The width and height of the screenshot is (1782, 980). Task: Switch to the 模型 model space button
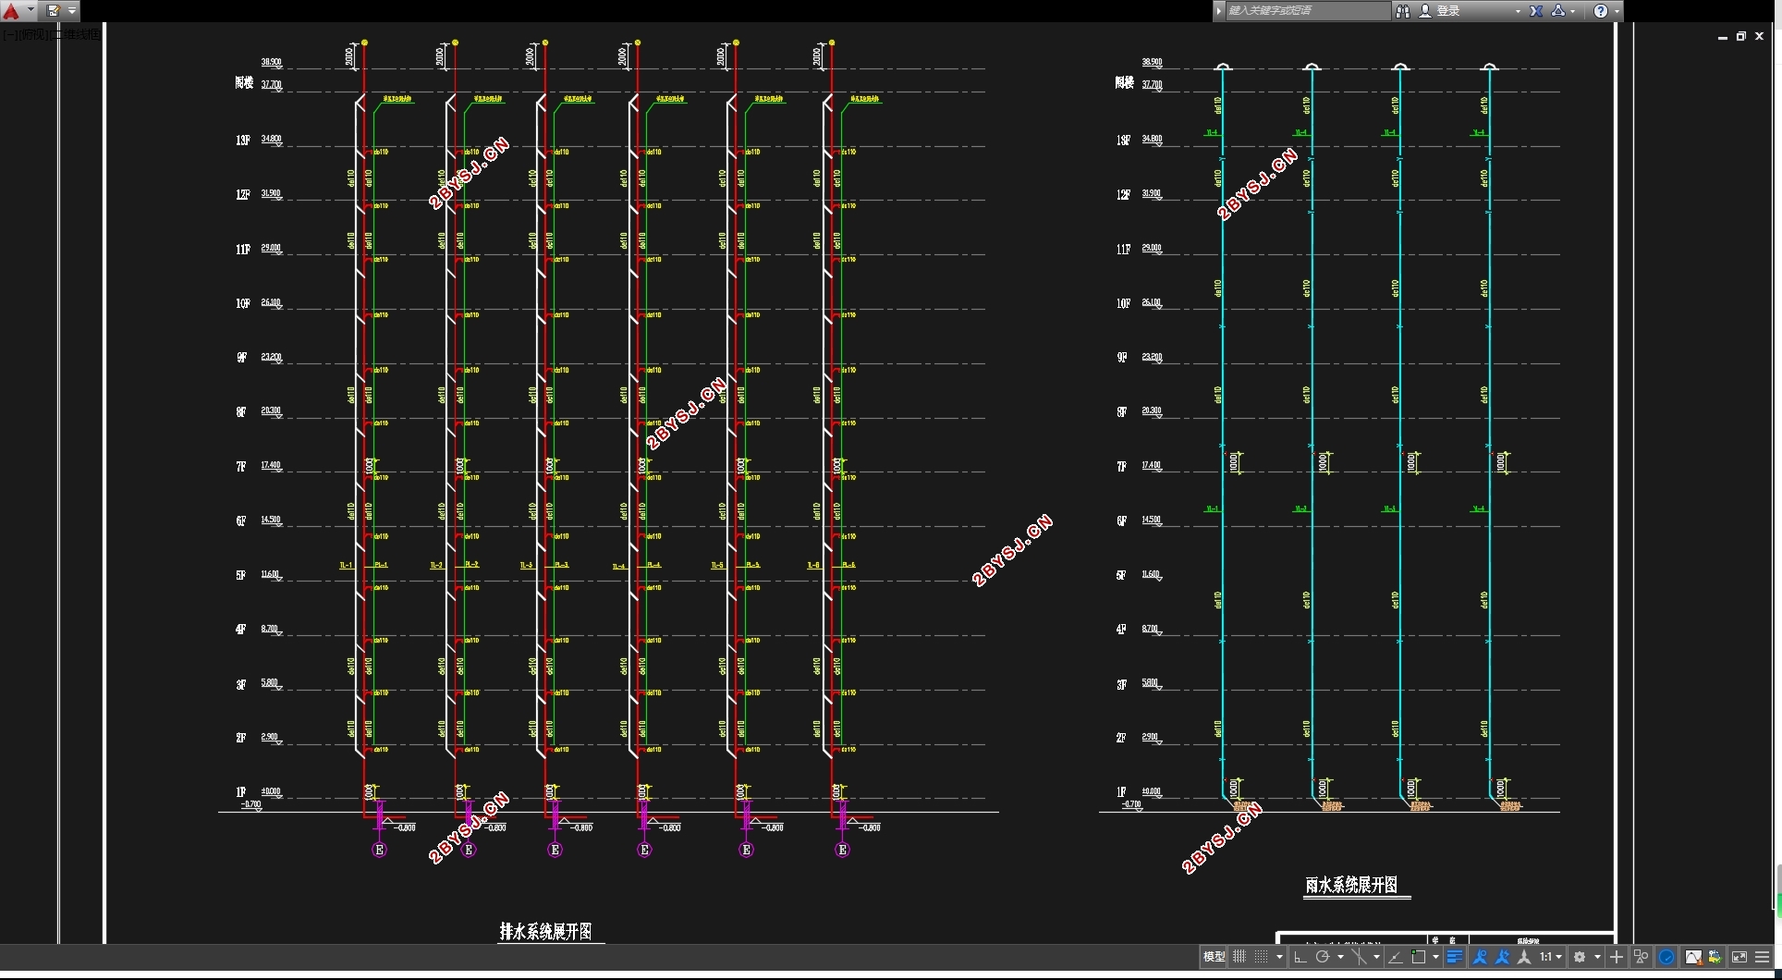pyautogui.click(x=1214, y=957)
